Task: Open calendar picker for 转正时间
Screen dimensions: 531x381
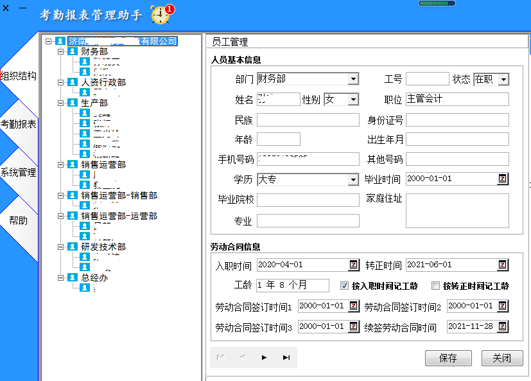Action: pos(503,265)
